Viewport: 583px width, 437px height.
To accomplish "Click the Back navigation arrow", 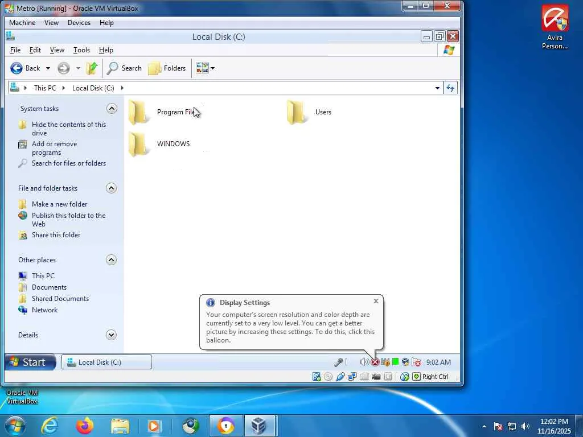I will pos(17,68).
